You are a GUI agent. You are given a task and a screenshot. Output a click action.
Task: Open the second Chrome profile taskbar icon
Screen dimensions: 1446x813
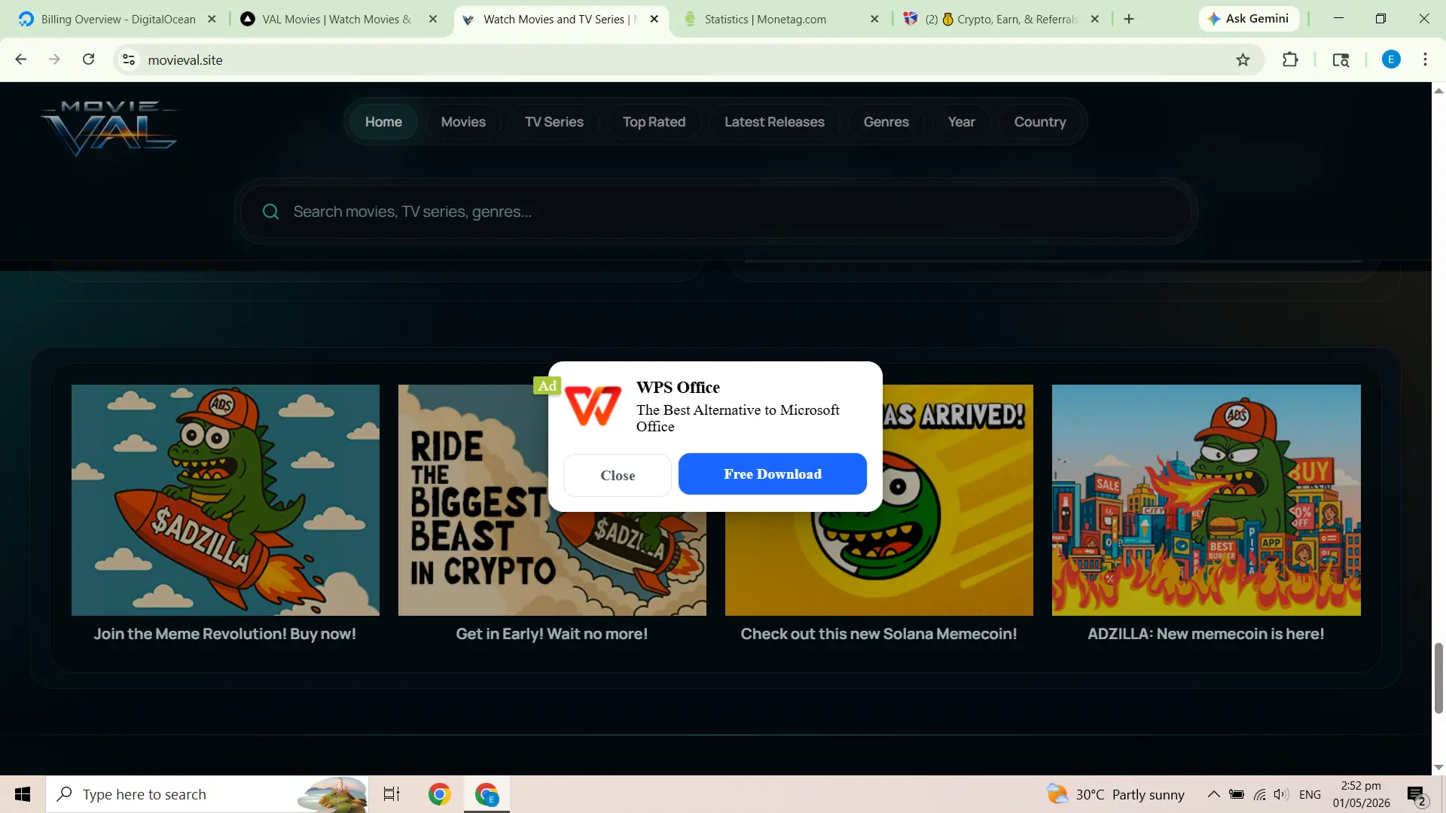(x=487, y=794)
